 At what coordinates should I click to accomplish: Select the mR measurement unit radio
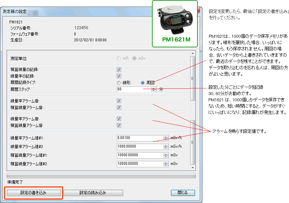119,59
